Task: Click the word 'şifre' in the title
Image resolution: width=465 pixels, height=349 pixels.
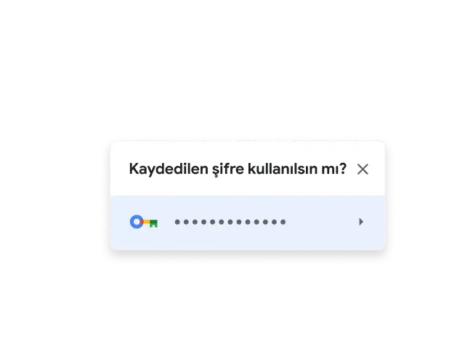Action: click(228, 169)
